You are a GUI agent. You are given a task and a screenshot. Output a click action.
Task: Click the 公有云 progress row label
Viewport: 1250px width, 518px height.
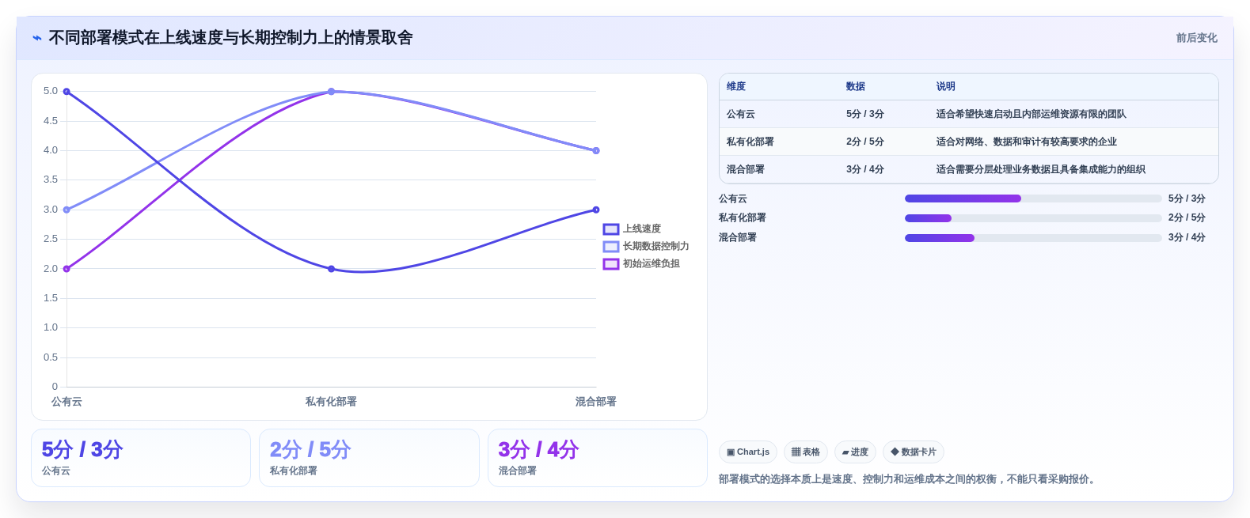point(733,199)
